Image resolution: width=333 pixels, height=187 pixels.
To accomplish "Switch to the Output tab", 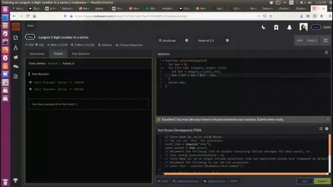I will pos(58,54).
